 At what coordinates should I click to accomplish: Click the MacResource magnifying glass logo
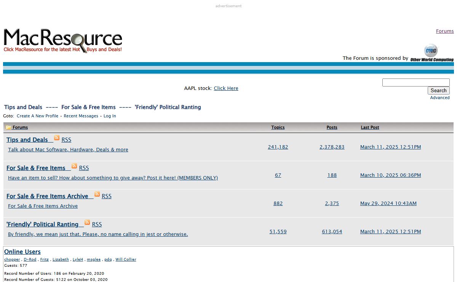coord(63,40)
